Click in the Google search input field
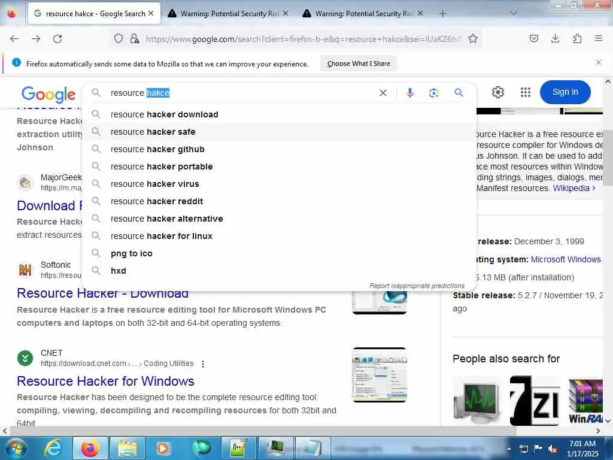The width and height of the screenshot is (613, 460). pyautogui.click(x=242, y=93)
